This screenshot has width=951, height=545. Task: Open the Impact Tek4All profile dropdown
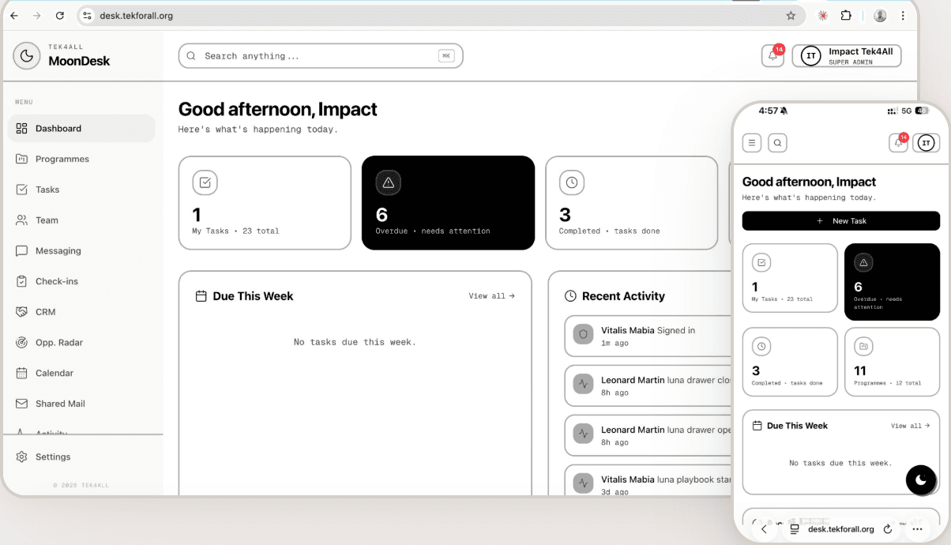tap(846, 55)
